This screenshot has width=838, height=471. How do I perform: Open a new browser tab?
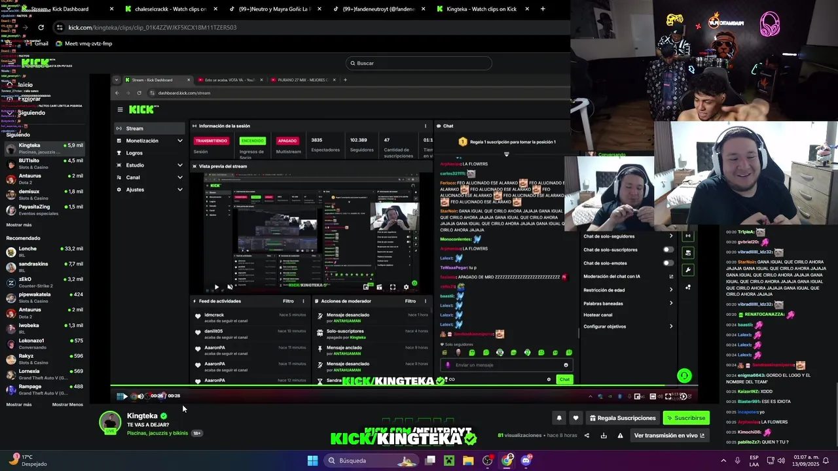pos(543,9)
